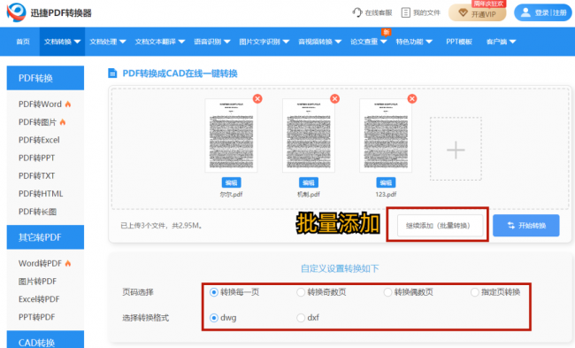Viewport: 575px width, 348px height.
Task: Open PDF转HTML in sidebar
Action: (41, 193)
